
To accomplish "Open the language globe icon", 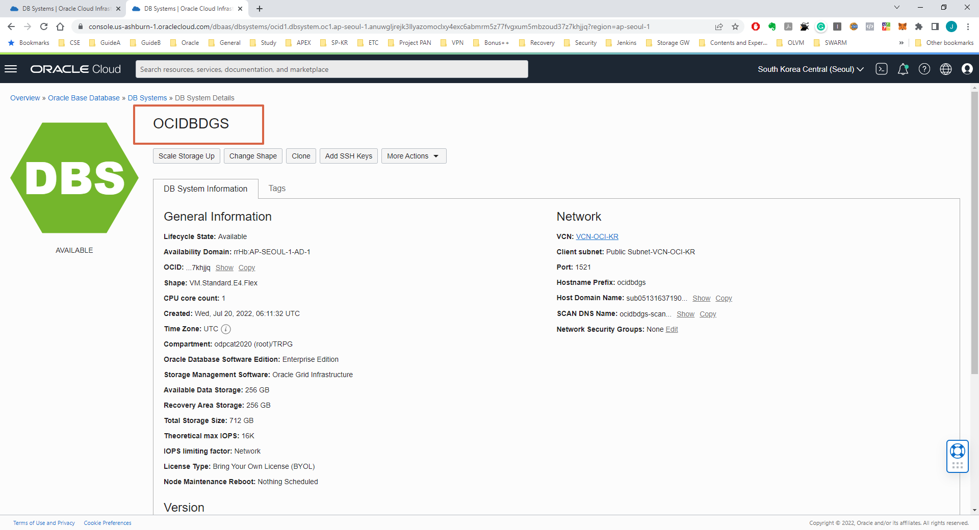I will point(946,69).
